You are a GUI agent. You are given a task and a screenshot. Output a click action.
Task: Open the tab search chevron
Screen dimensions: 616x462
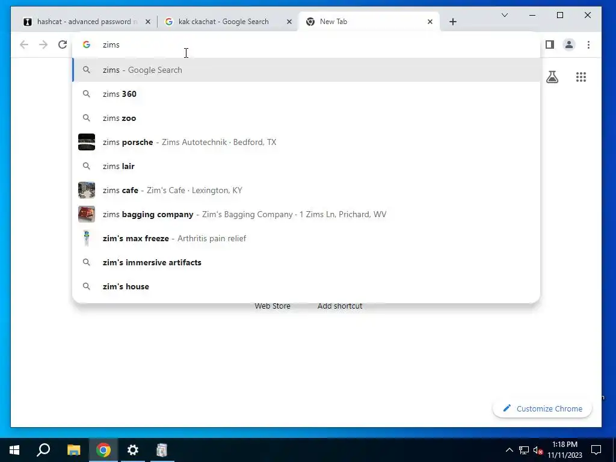click(505, 15)
